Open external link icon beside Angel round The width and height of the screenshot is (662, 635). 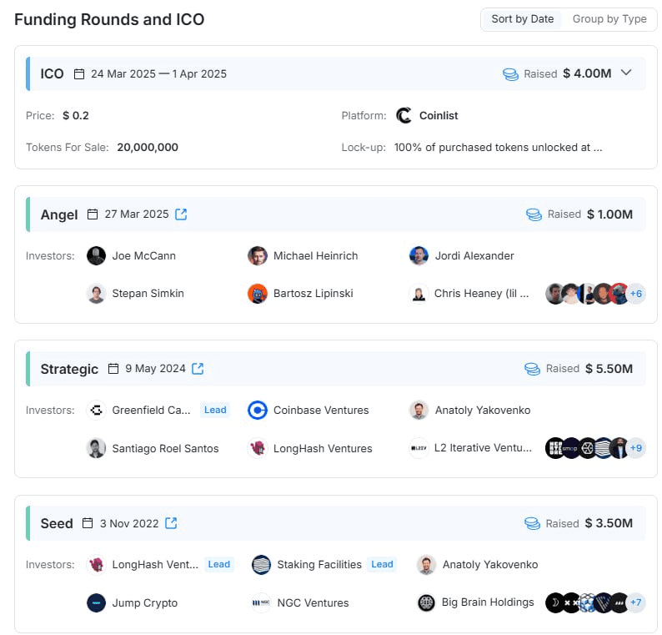click(181, 214)
